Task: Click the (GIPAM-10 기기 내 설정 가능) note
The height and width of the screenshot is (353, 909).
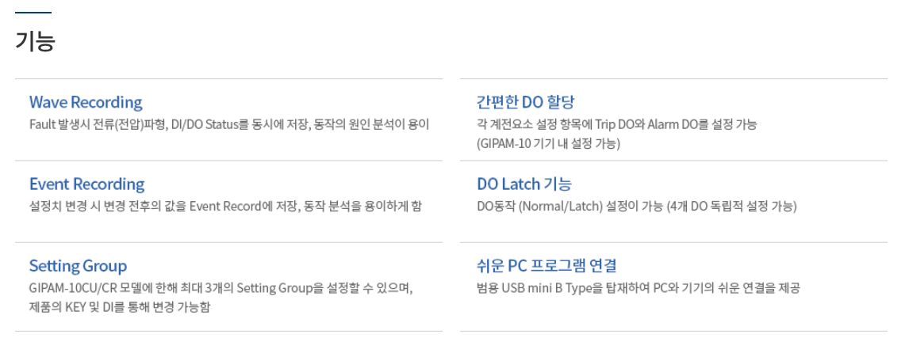Action: [x=548, y=143]
